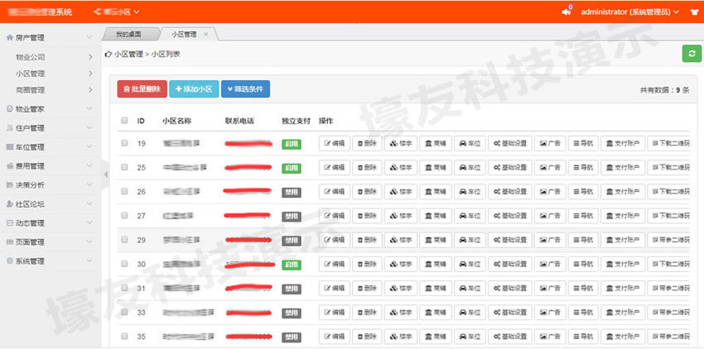Screen dimensions: 704x349
Task: Toggle the 启用 payment badge for ID 30
Action: tap(292, 265)
